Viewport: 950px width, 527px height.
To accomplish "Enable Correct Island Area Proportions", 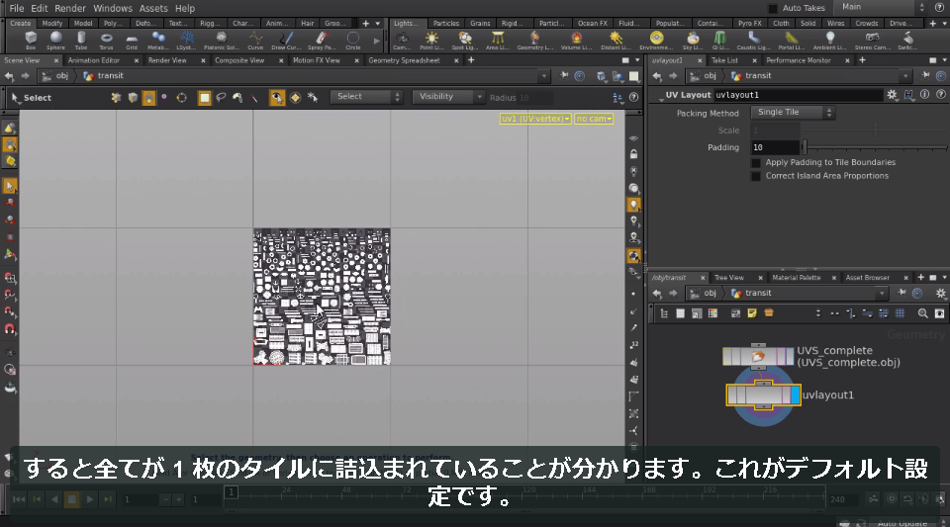I will pos(755,176).
